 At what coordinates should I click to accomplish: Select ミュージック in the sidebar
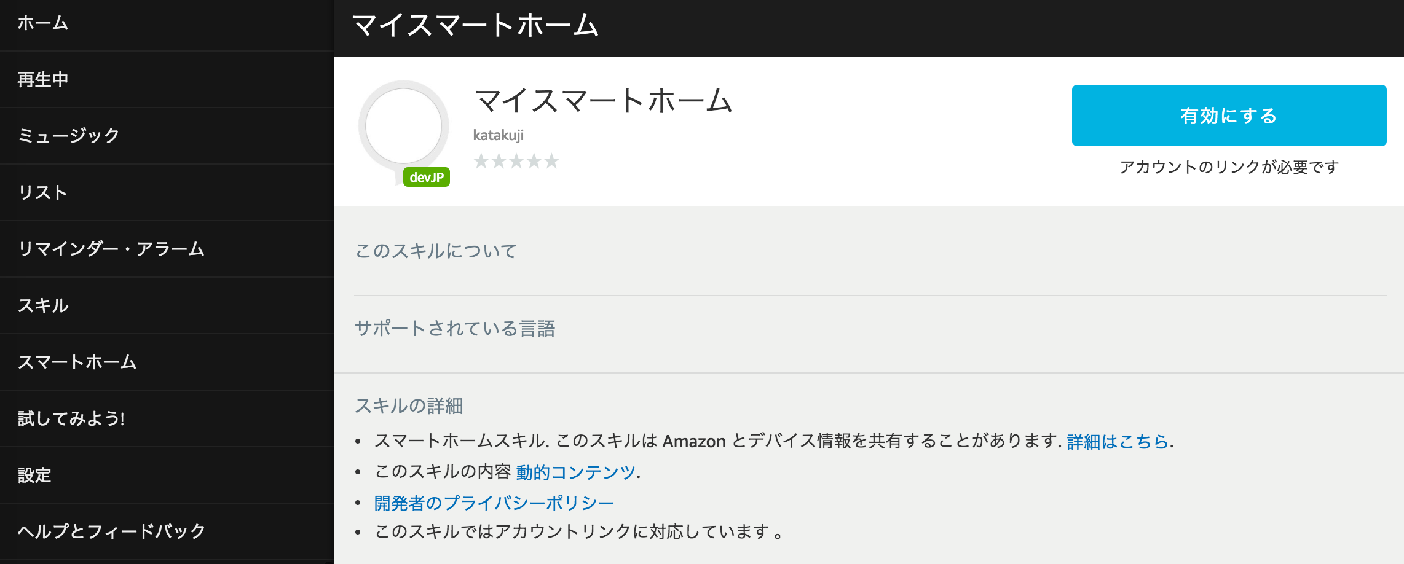click(69, 136)
